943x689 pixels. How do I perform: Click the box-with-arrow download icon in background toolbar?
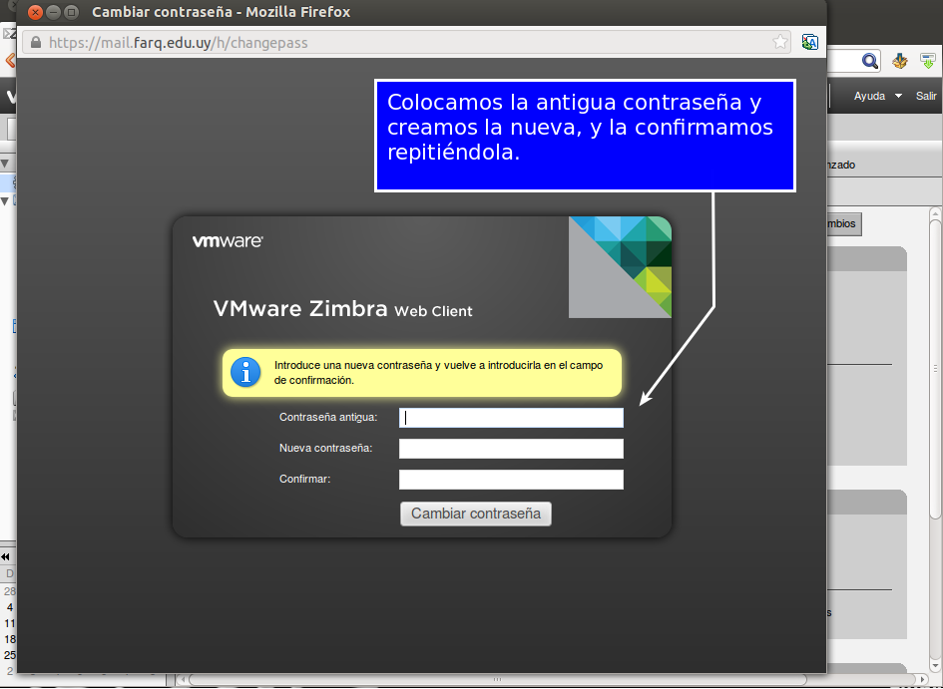pos(900,61)
